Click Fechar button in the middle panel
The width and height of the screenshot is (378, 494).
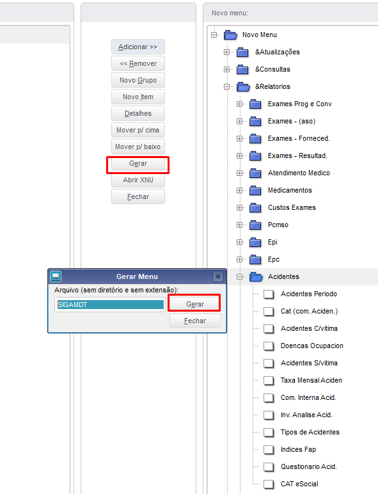tap(138, 196)
